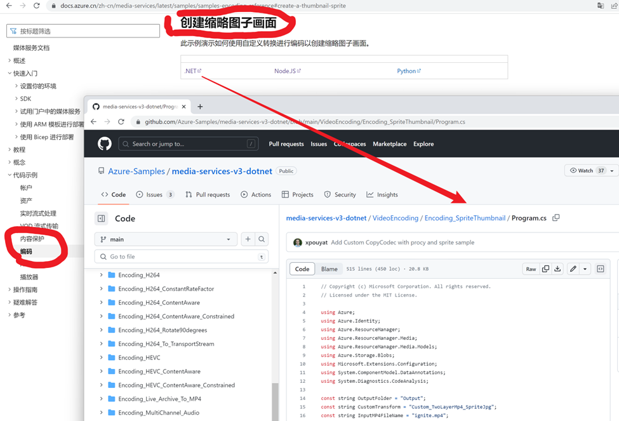Viewport: 619px width, 421px height.
Task: Click the GitHub logo icon
Action: point(105,144)
